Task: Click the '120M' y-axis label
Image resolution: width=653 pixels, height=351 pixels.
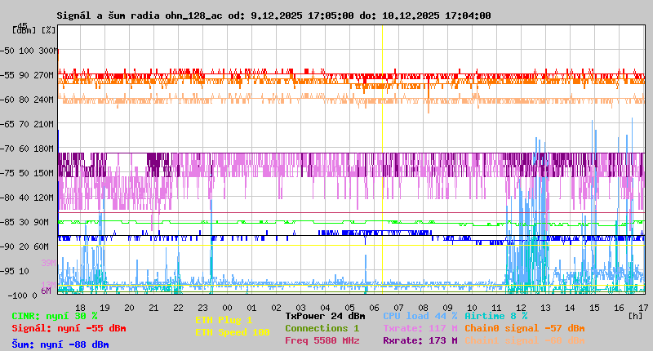Action: click(46, 198)
